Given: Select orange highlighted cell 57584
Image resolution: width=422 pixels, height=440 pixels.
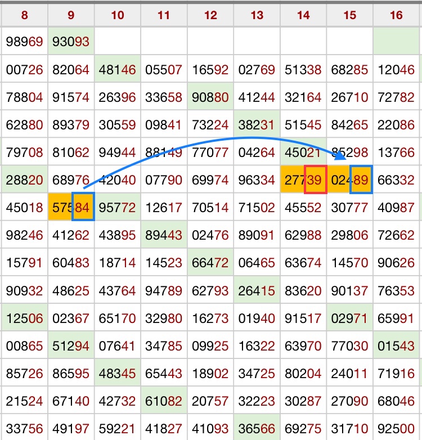Looking at the screenshot, I should pyautogui.click(x=71, y=208).
